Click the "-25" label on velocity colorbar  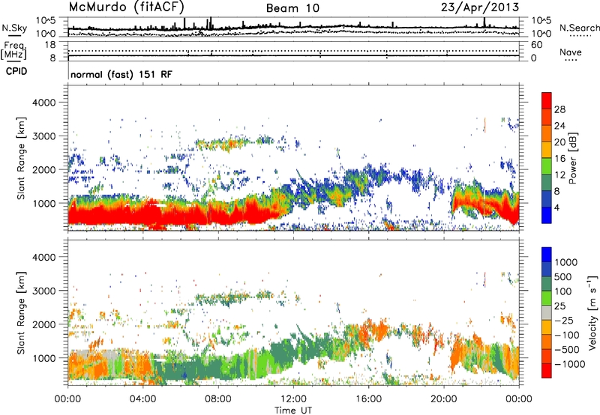click(563, 320)
